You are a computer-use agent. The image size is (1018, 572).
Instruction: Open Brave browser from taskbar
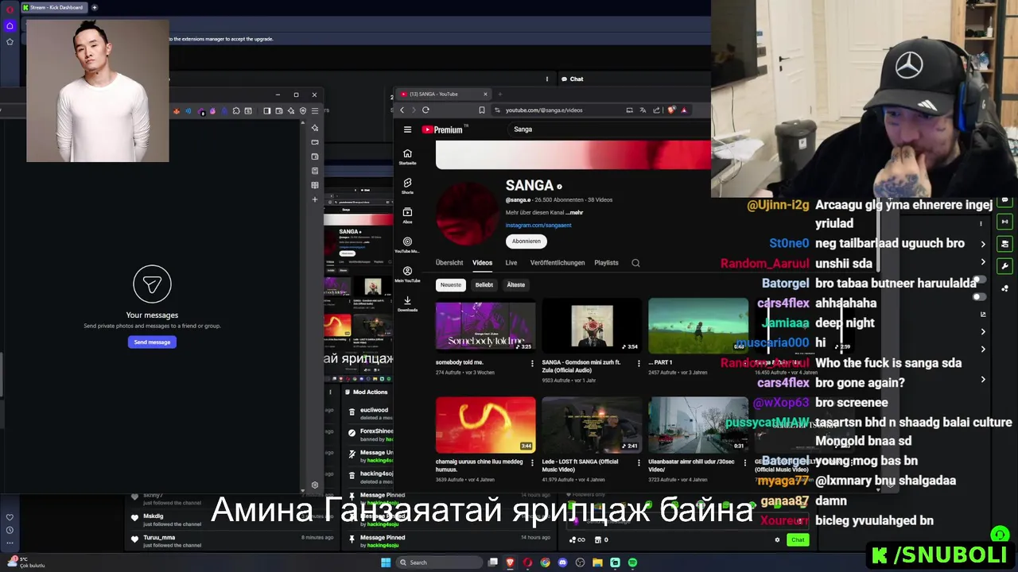click(x=510, y=562)
